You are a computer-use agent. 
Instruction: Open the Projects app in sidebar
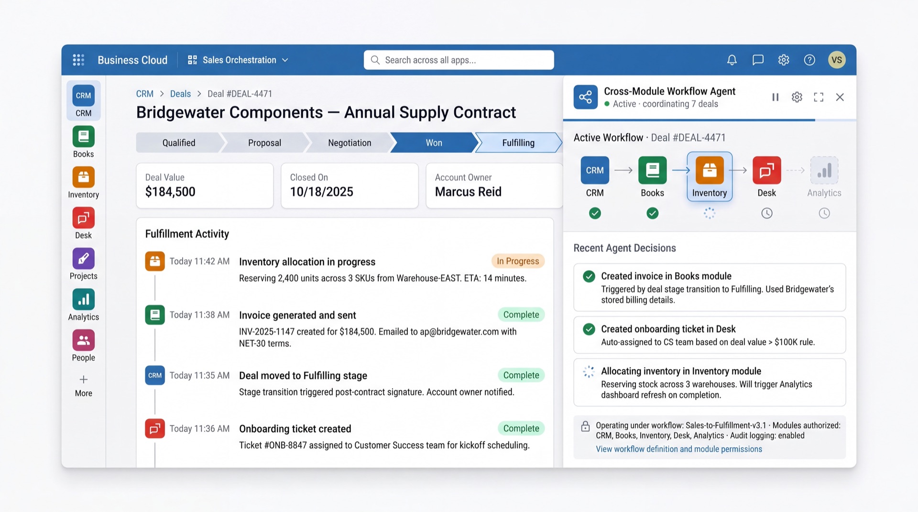click(83, 263)
